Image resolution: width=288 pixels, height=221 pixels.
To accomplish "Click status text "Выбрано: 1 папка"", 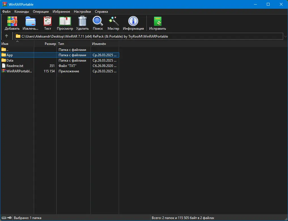I will (x=27, y=218).
